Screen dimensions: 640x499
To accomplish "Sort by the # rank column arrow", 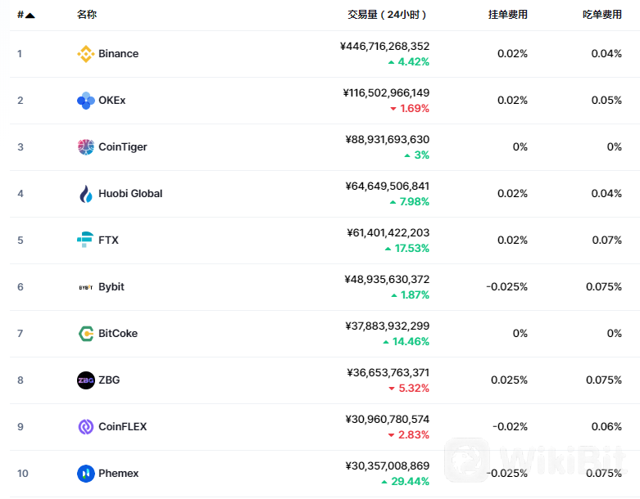I will pyautogui.click(x=30, y=15).
